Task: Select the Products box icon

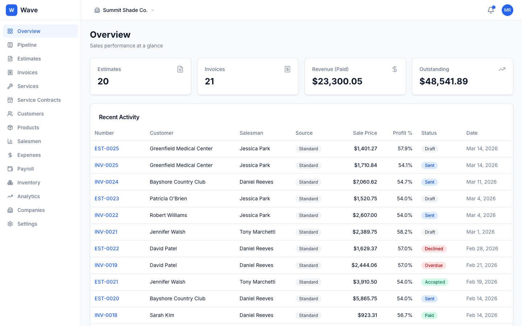Action: 11,127
